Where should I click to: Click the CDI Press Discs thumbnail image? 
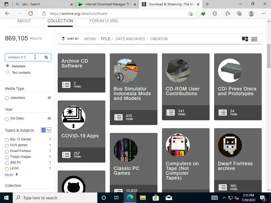[230, 70]
